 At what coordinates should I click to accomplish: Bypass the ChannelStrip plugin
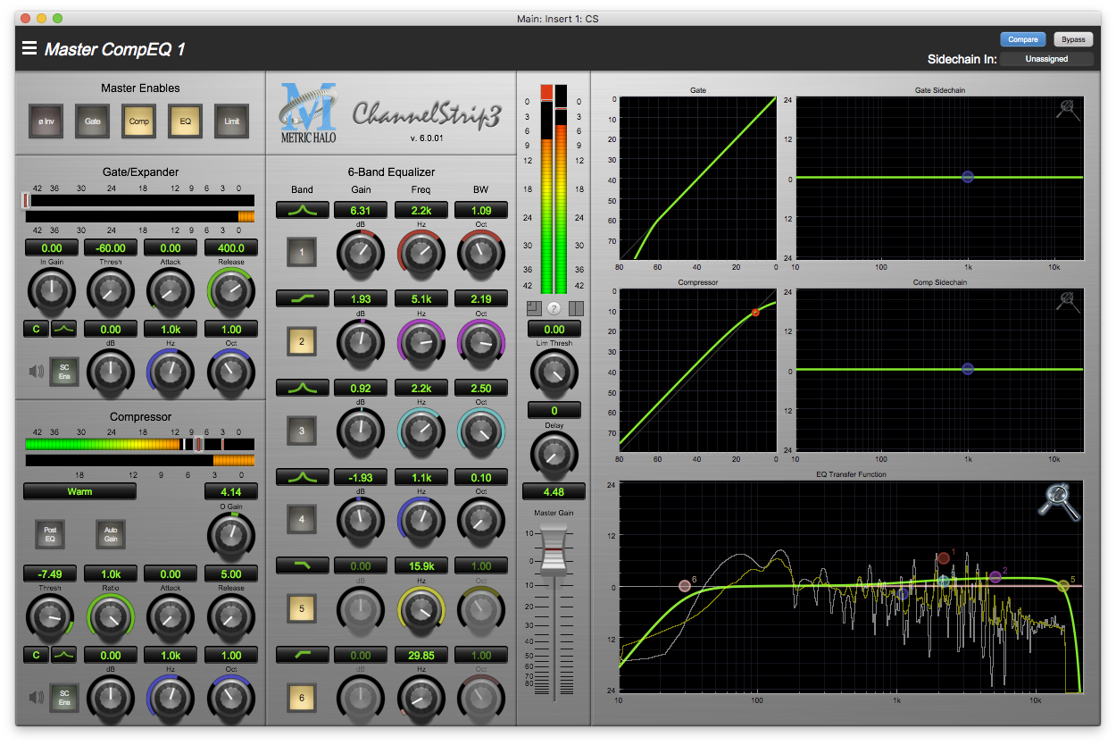point(1073,38)
